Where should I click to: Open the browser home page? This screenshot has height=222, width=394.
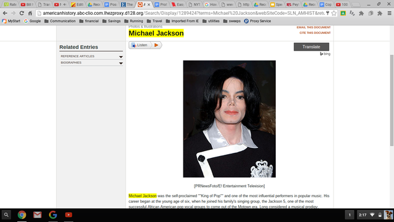[x=30, y=13]
